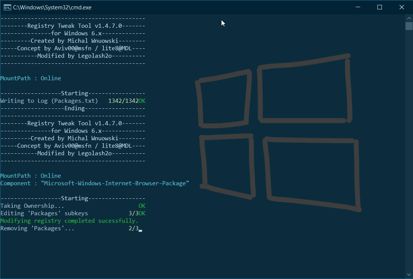Viewport: 413px width, 279px height.
Task: Click the cmd.exe icon in title bar
Action: point(7,7)
